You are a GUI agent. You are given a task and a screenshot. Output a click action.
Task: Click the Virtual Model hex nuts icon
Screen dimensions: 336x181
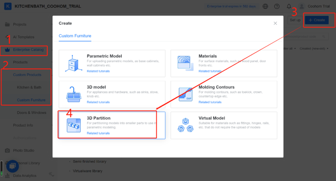(x=185, y=125)
